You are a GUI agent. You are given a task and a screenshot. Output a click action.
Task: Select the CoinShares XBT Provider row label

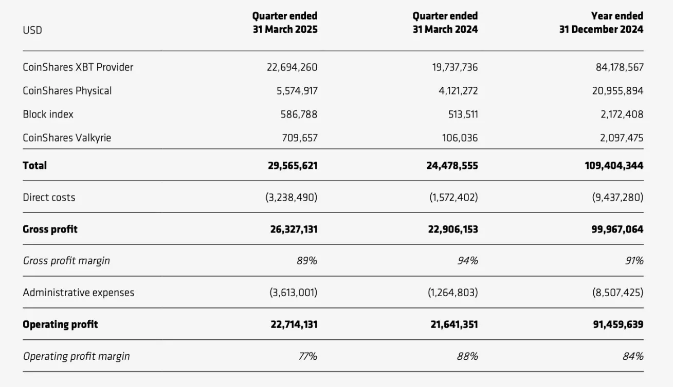[x=78, y=67]
